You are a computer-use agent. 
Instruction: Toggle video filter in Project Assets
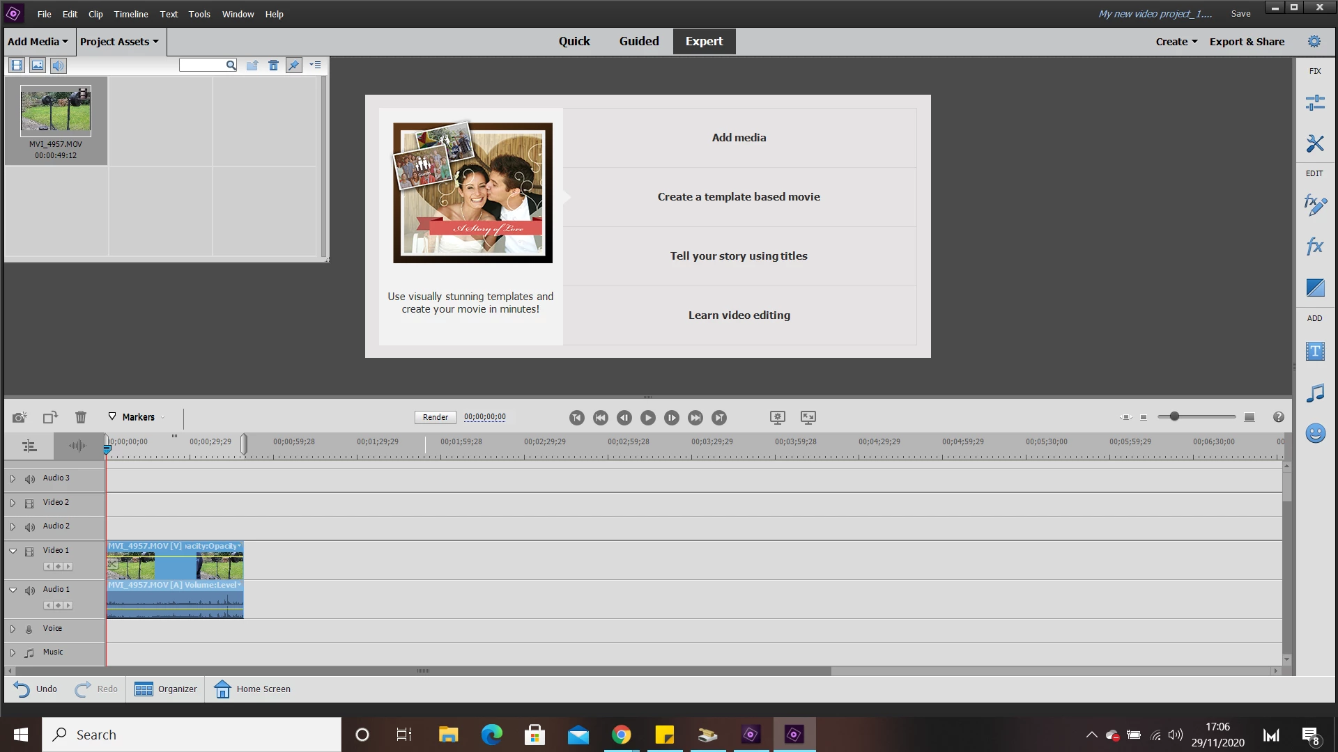(x=17, y=65)
